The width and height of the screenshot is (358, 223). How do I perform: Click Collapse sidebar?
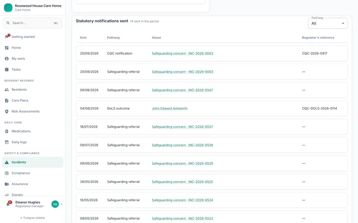coord(32,218)
